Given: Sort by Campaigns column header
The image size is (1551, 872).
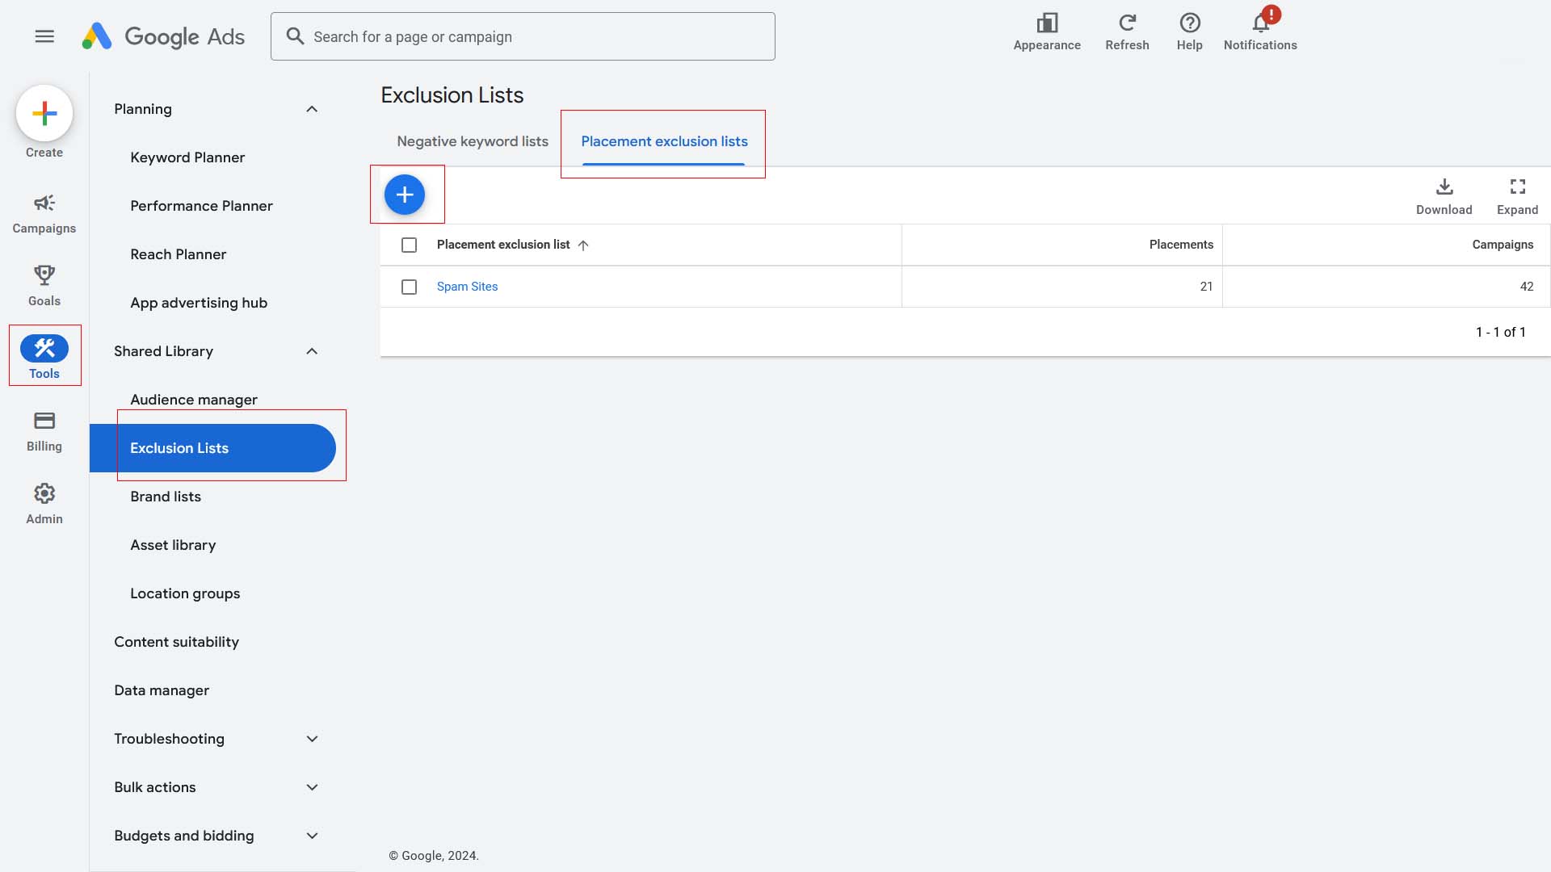Looking at the screenshot, I should 1503,245.
